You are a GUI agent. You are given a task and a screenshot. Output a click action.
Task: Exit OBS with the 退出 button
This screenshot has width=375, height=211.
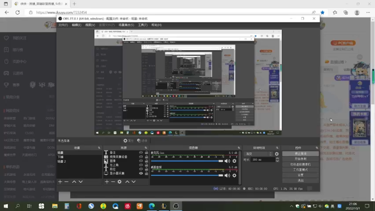[x=300, y=181]
